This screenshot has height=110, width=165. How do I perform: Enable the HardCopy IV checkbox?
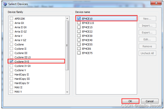(x=11, y=83)
